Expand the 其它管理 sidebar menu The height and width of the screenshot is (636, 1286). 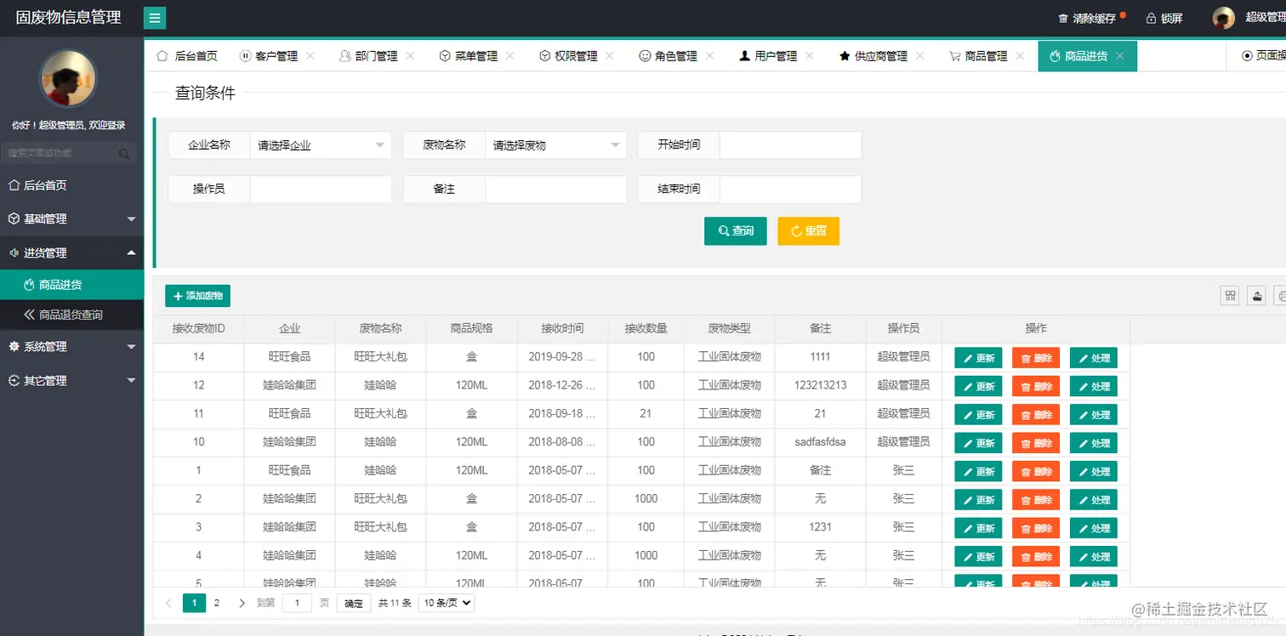(x=71, y=380)
